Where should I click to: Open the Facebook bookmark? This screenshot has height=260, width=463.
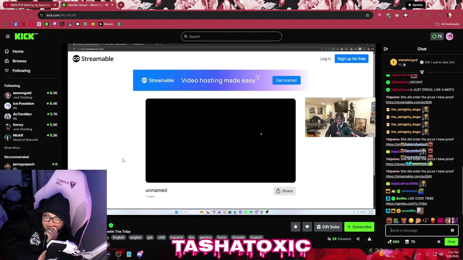click(x=16, y=24)
